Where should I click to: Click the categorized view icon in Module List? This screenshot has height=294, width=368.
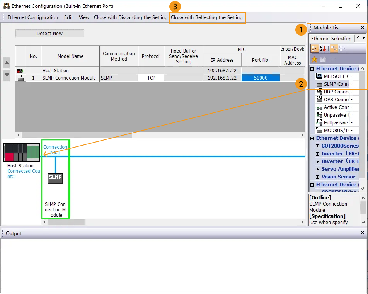pos(315,48)
